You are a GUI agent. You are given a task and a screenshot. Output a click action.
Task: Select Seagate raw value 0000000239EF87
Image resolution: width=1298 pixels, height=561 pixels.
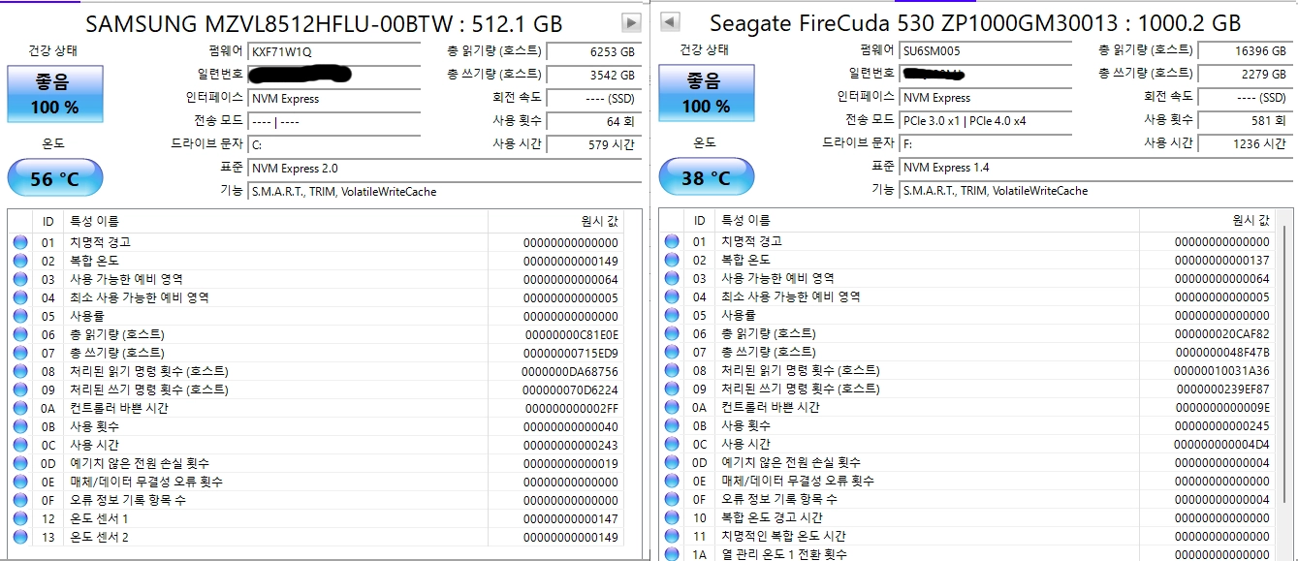coord(1222,389)
